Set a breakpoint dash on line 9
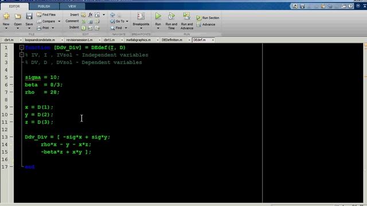Screen dimensions: 367x206 click(11, 107)
